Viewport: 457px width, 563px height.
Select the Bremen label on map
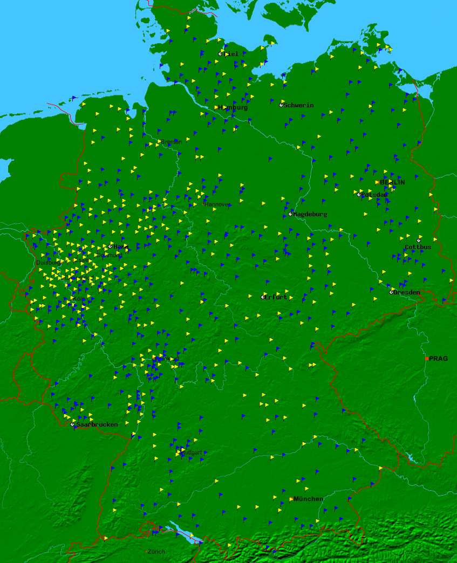[171, 142]
